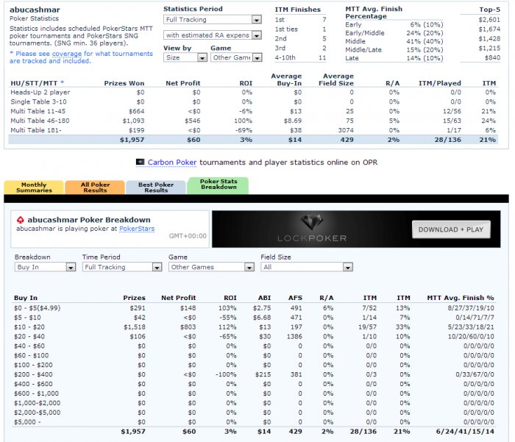Click the Carbon Poker link

click(x=172, y=163)
